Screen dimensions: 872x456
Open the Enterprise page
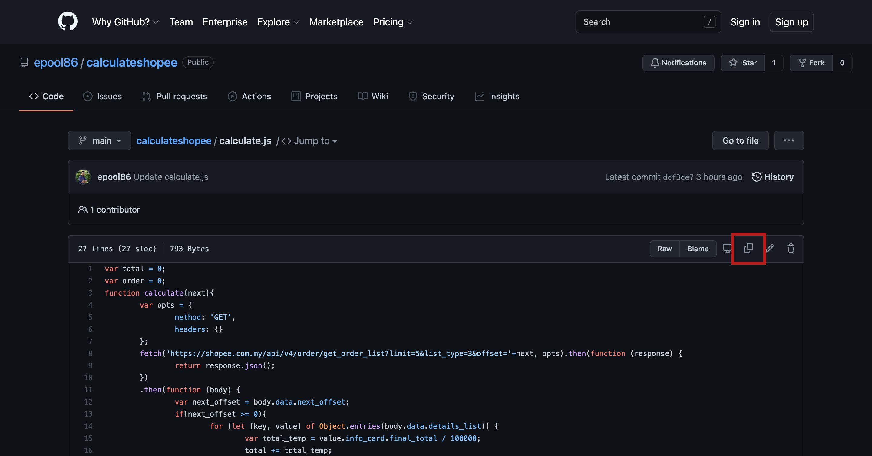coord(225,22)
